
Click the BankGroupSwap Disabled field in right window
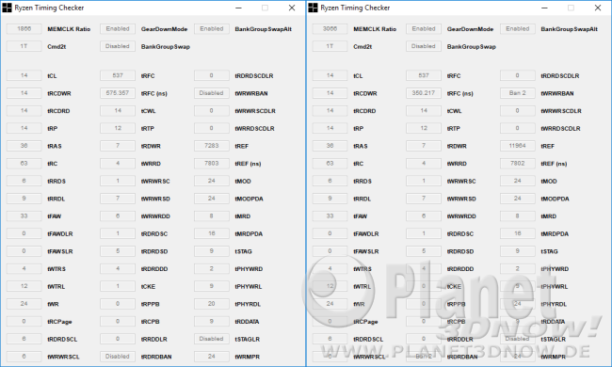coord(424,46)
